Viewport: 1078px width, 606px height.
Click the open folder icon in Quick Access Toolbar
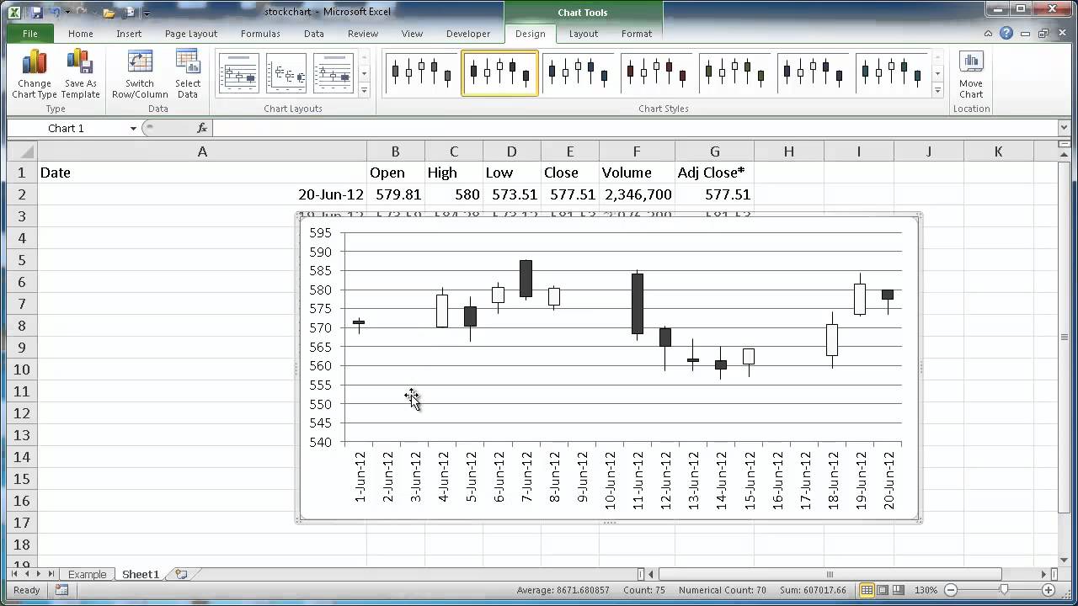tap(109, 13)
